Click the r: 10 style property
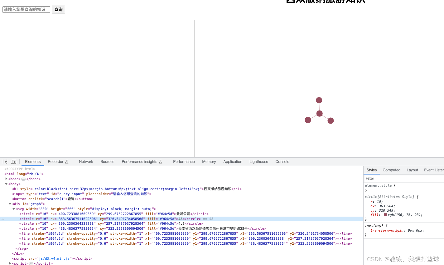The width and height of the screenshot is (444, 265). (376, 202)
